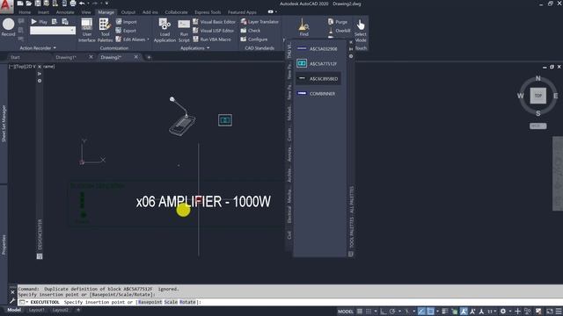Image resolution: width=563 pixels, height=316 pixels.
Task: Expand the Action Recorder panel
Action: [38, 48]
